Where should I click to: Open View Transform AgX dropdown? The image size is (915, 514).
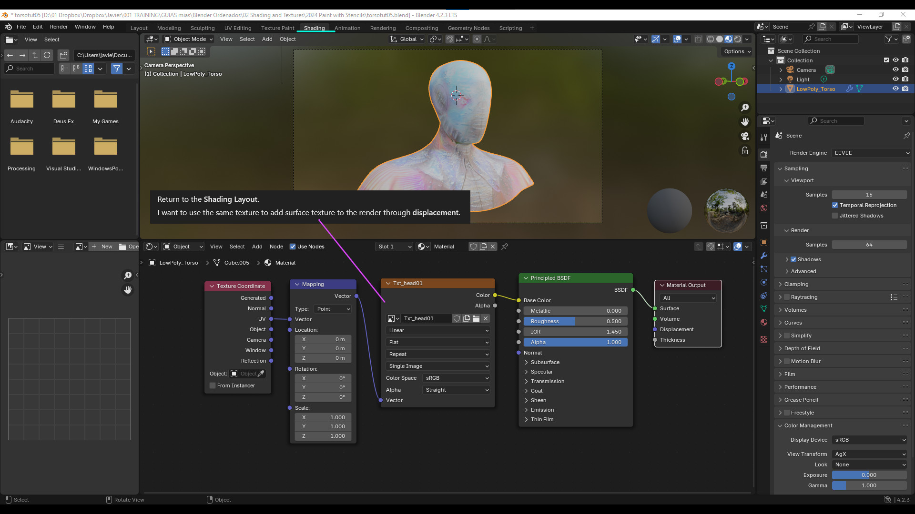[x=870, y=454]
